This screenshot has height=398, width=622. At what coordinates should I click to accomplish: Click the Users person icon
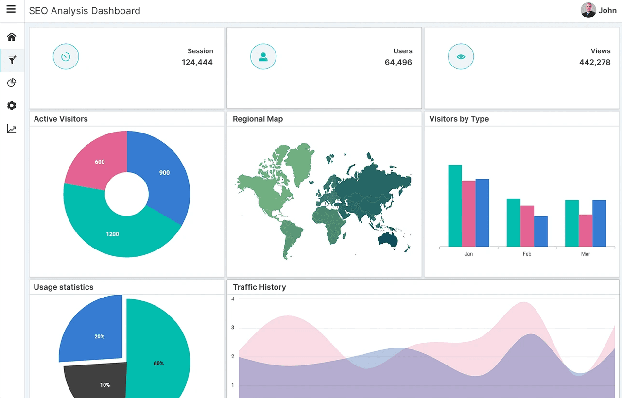point(263,57)
